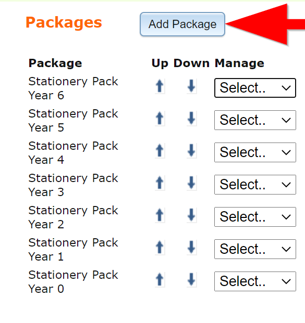Open Manage dropdown for Year 6 pack
The image size is (305, 323).
coord(255,88)
